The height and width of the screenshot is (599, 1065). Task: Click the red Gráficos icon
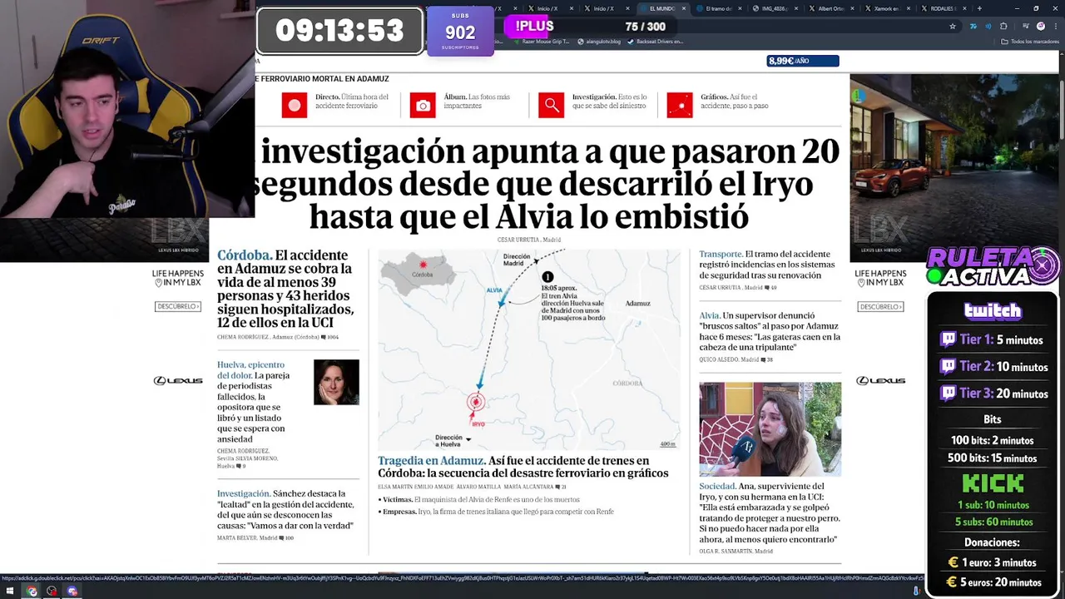[680, 105]
